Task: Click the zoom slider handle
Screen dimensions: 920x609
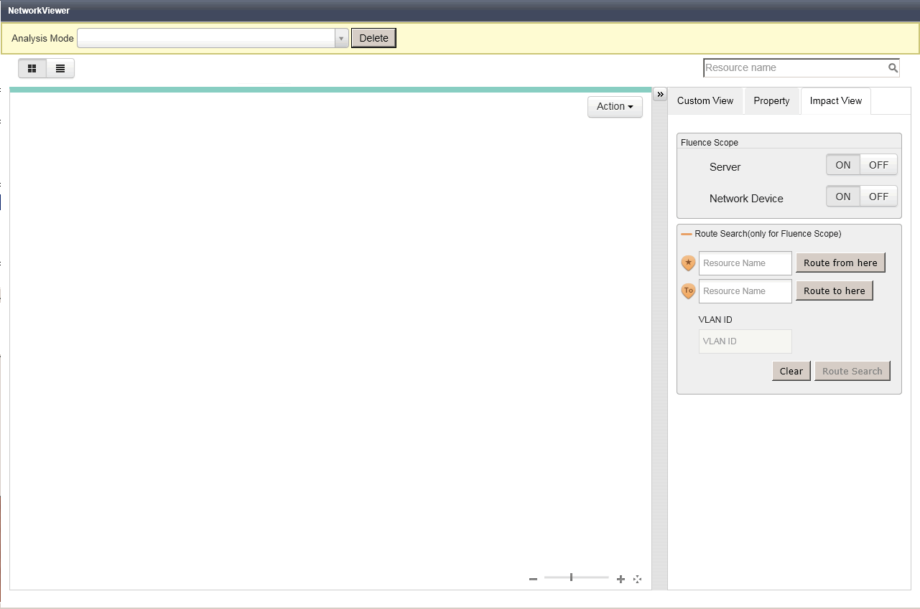Action: coord(571,577)
